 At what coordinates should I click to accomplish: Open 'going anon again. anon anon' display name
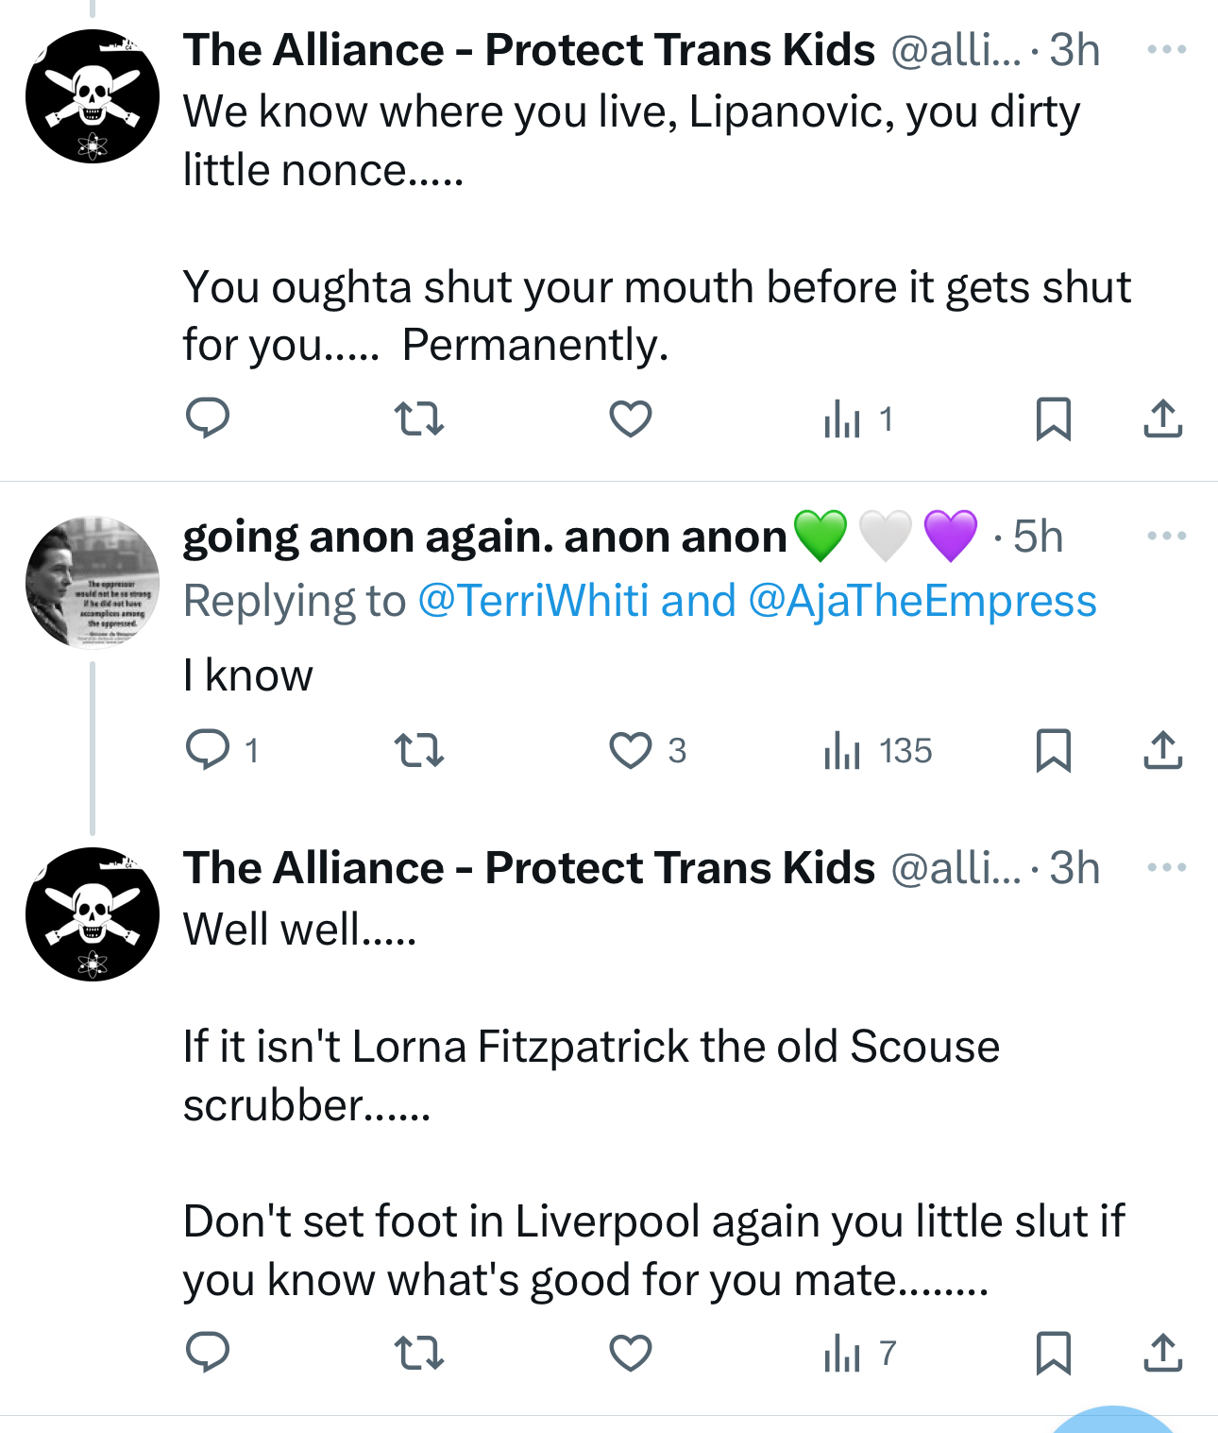click(x=484, y=537)
